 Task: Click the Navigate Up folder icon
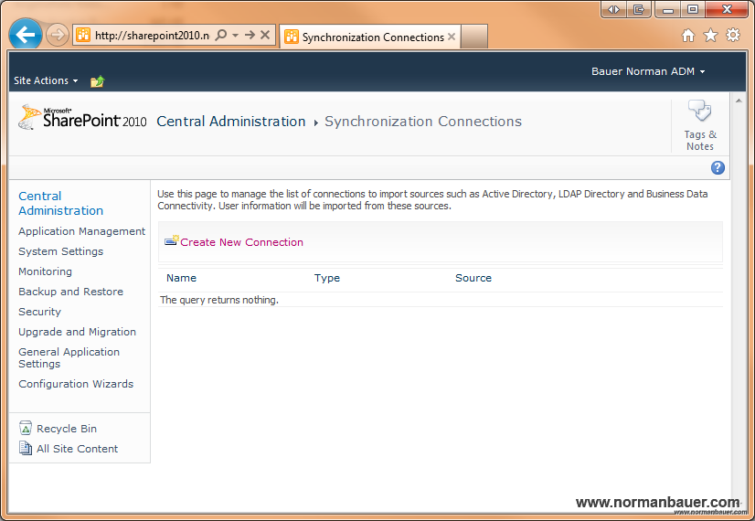click(x=97, y=81)
